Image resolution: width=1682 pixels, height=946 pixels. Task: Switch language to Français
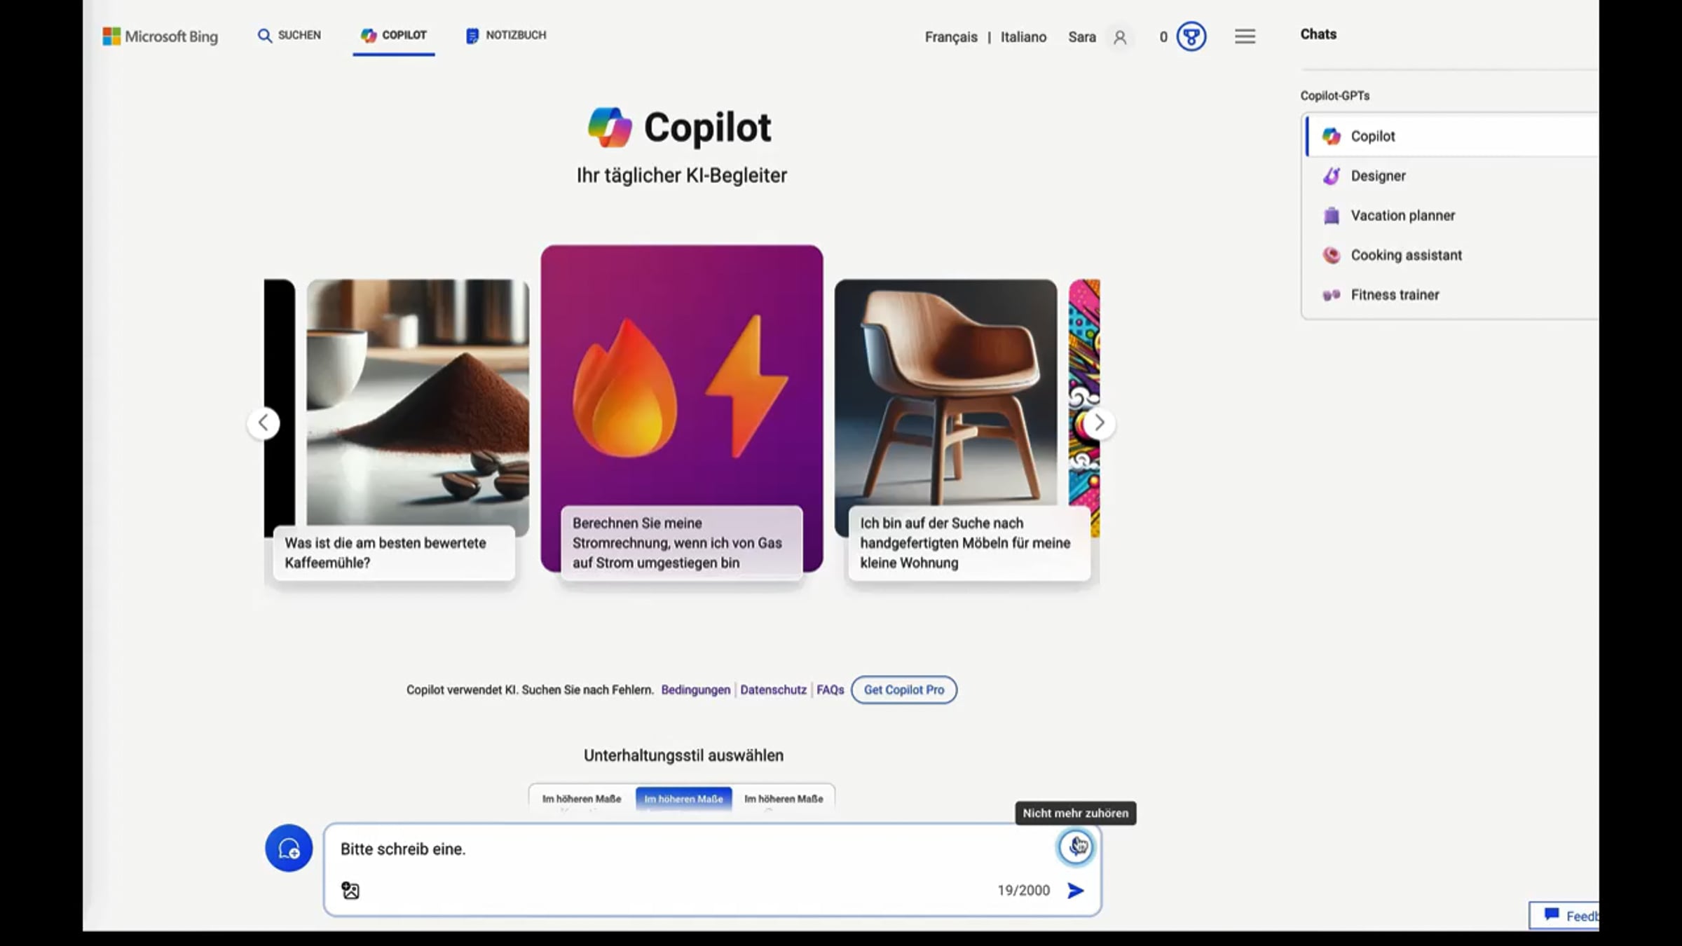951,37
